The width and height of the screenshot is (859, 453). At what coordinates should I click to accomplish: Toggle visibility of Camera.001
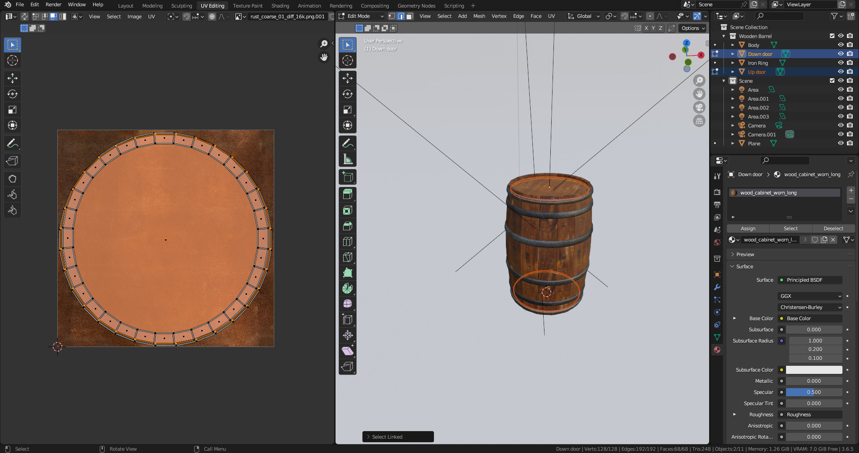[841, 134]
